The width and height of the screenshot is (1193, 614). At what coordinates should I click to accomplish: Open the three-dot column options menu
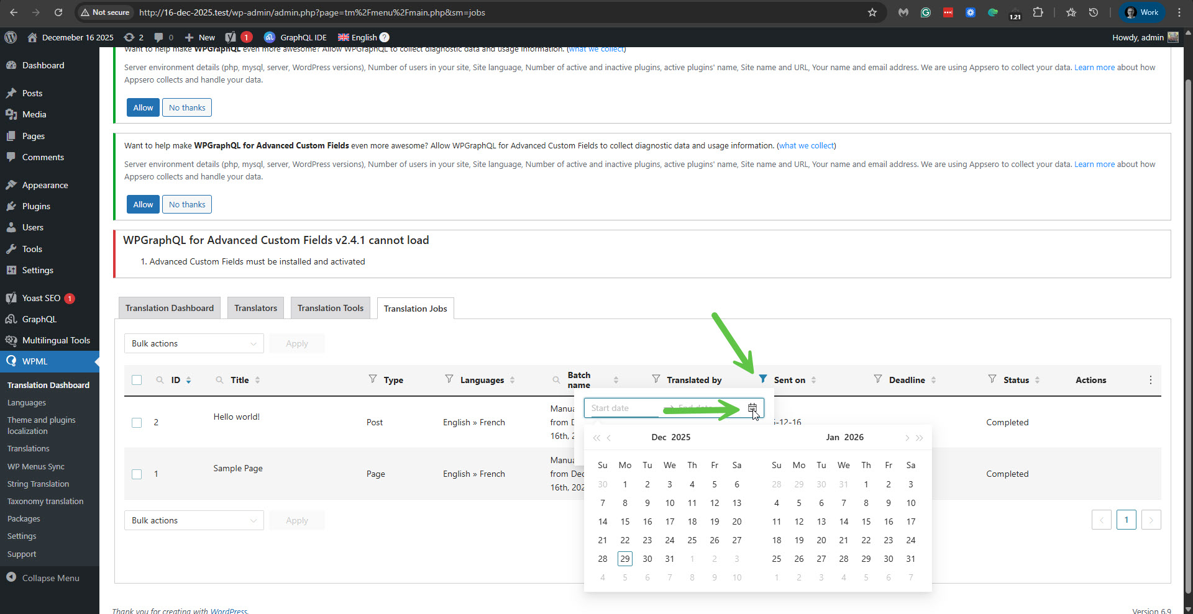(1150, 380)
